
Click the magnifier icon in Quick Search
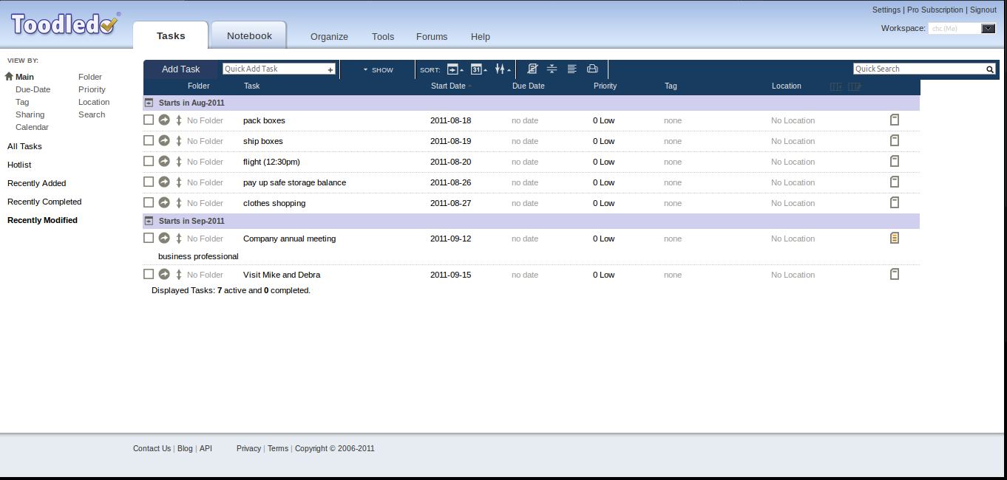pos(989,69)
